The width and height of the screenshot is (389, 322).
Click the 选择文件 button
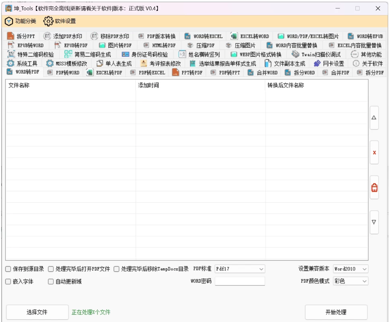pos(37,312)
